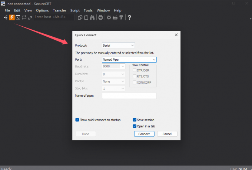The image size is (252, 170).
Task: Click the SecureCRT application icon in title bar
Action: [x=3, y=4]
